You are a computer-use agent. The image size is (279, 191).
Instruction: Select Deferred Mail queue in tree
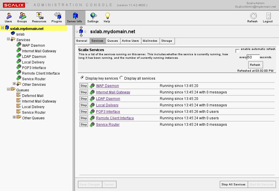pos(33,96)
